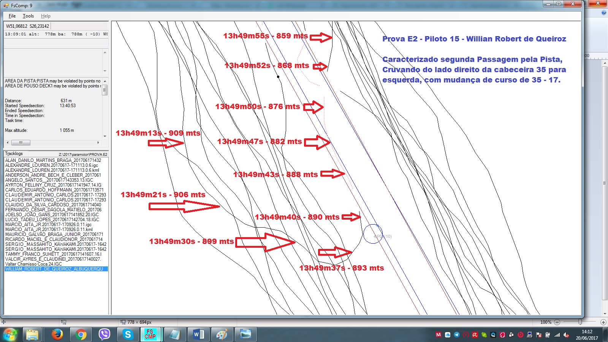Switch to the FS CMP taskbar app
608x342 pixels.
(150, 334)
